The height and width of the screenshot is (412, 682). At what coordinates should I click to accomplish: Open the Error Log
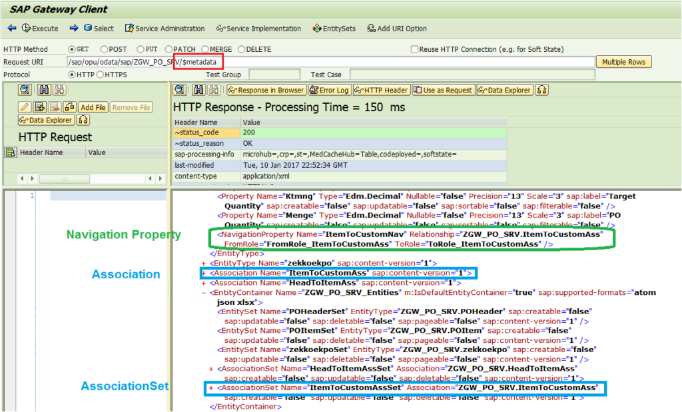pos(329,90)
